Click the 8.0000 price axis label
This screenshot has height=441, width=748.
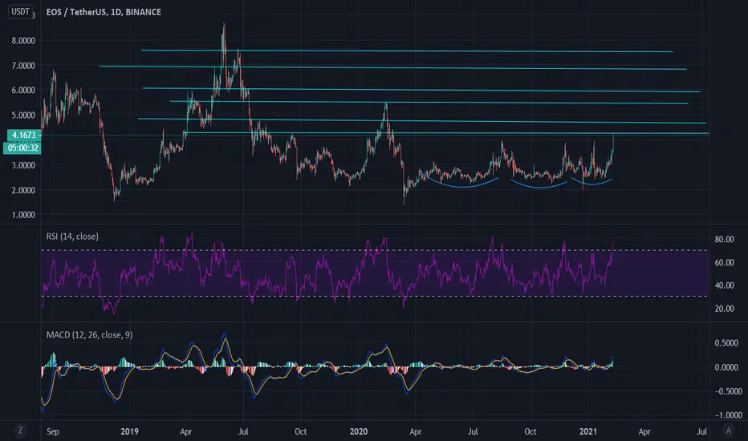pyautogui.click(x=23, y=41)
